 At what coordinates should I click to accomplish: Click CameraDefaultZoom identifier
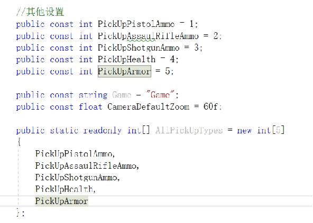coord(148,106)
